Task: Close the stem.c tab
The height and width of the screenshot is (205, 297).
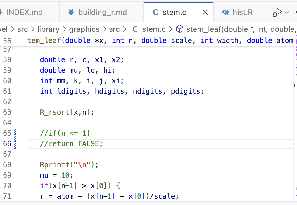Action: click(x=205, y=12)
